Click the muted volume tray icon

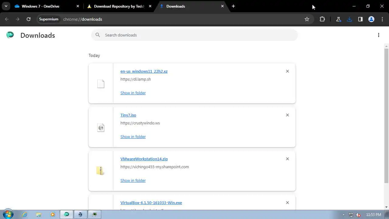[x=358, y=215]
